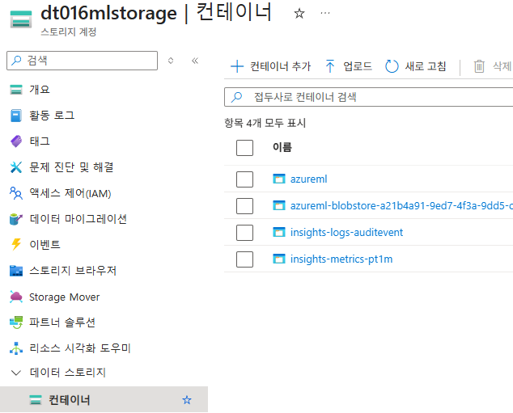
Task: Go to 활동 로그 menu item
Action: tap(52, 116)
